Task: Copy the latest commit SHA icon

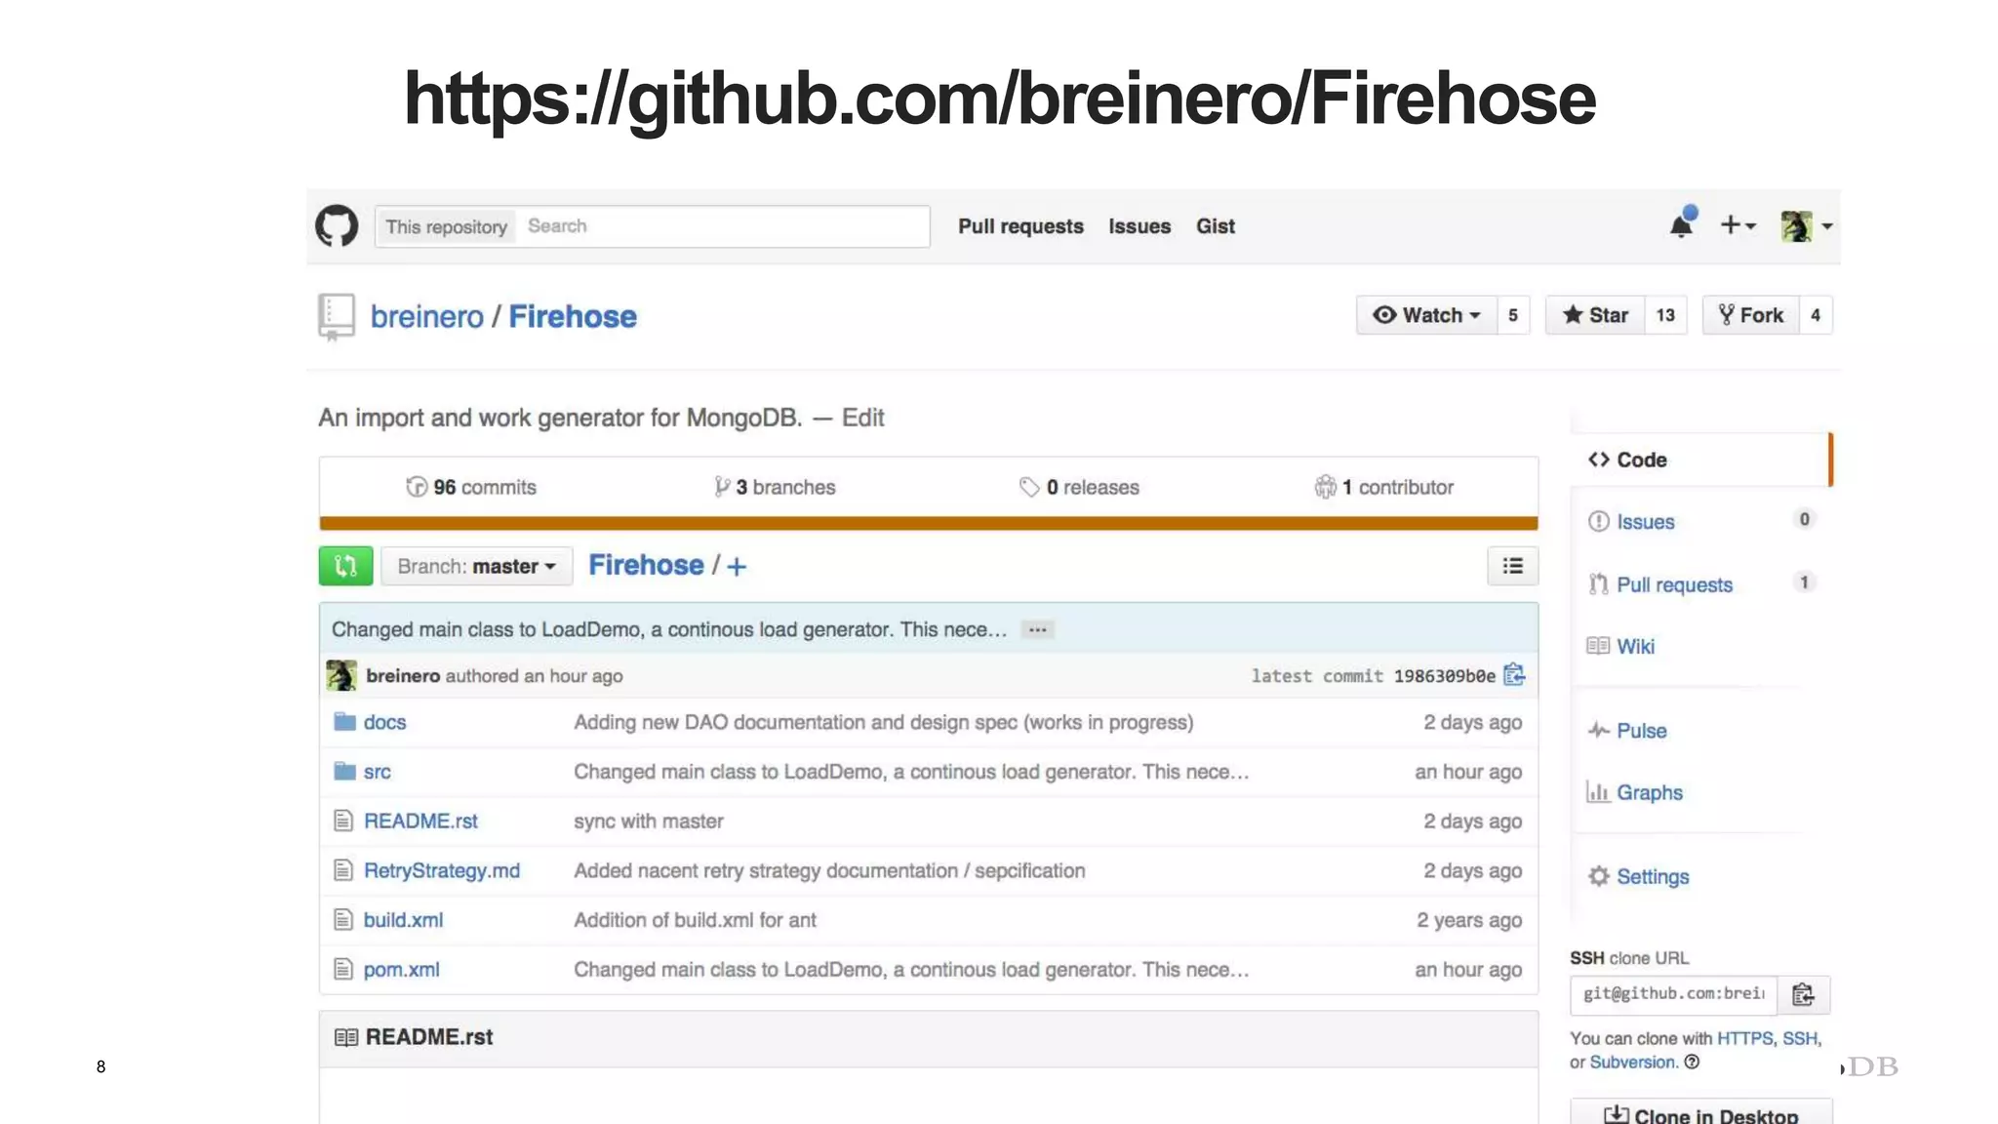Action: click(1514, 675)
